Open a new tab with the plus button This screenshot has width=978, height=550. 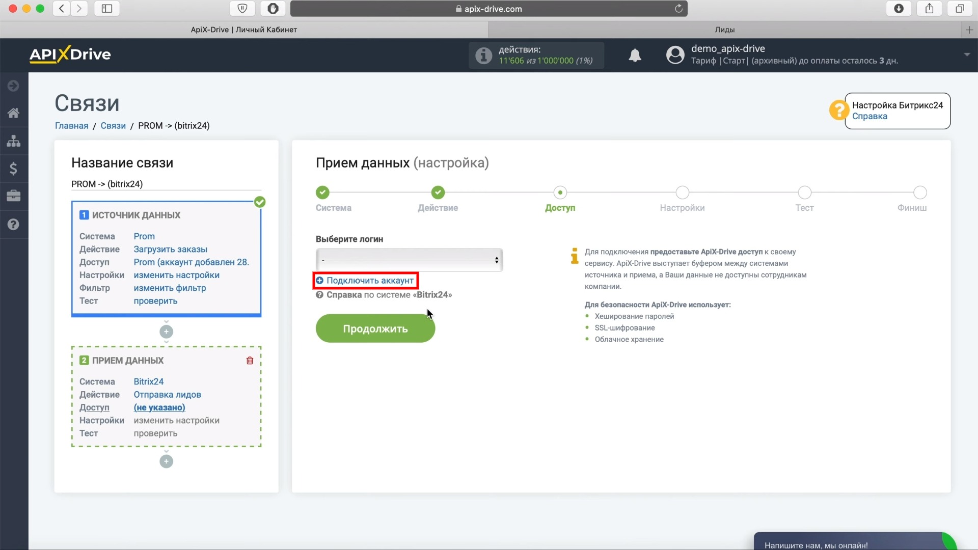pos(969,30)
